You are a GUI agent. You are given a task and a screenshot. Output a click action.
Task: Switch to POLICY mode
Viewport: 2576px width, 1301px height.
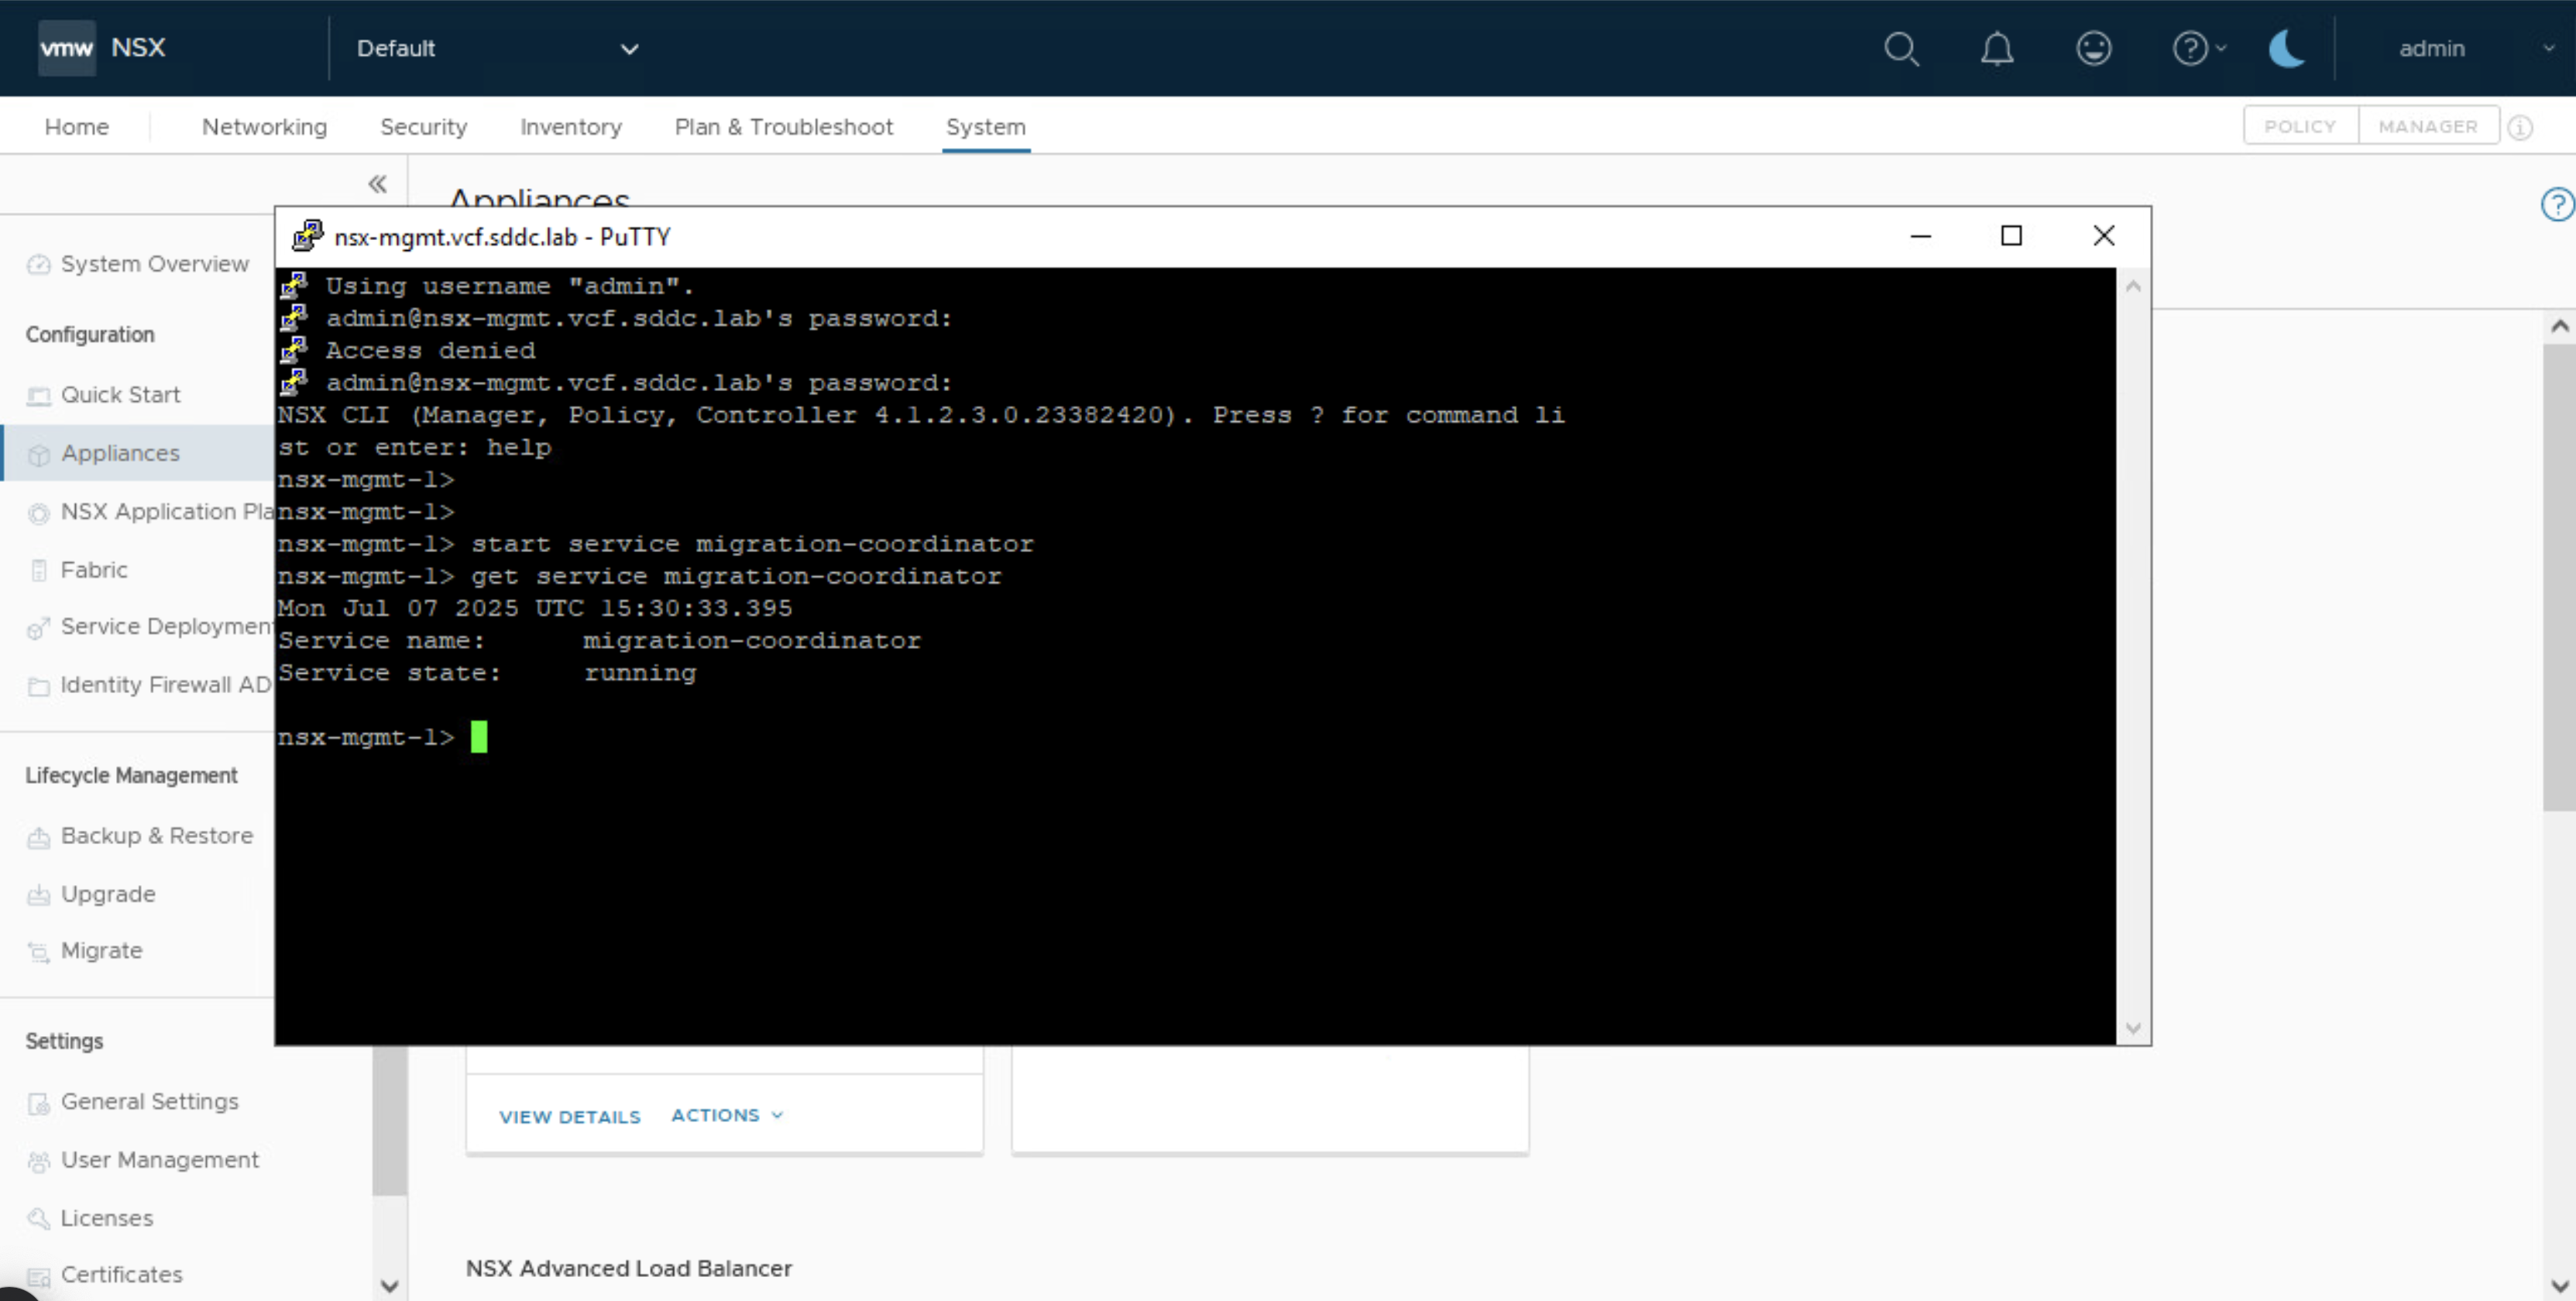pyautogui.click(x=2300, y=126)
